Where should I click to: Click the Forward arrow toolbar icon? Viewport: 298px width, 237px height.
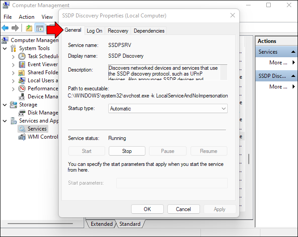click(x=15, y=28)
